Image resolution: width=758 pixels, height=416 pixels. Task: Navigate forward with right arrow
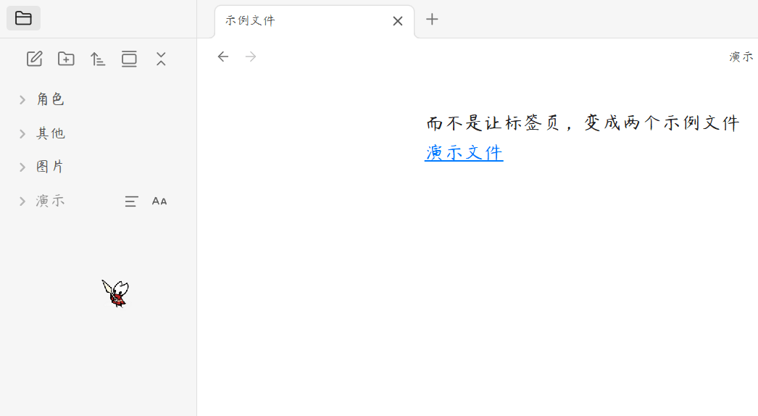(251, 57)
